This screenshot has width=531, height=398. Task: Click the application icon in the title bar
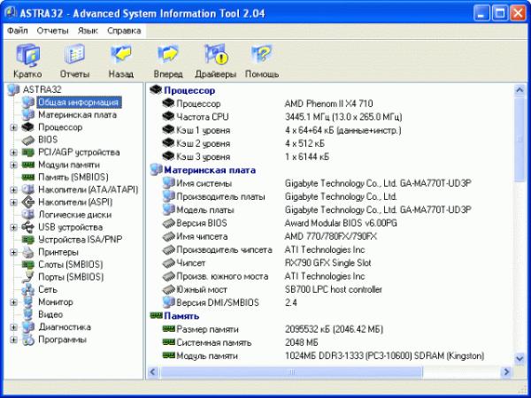11,13
